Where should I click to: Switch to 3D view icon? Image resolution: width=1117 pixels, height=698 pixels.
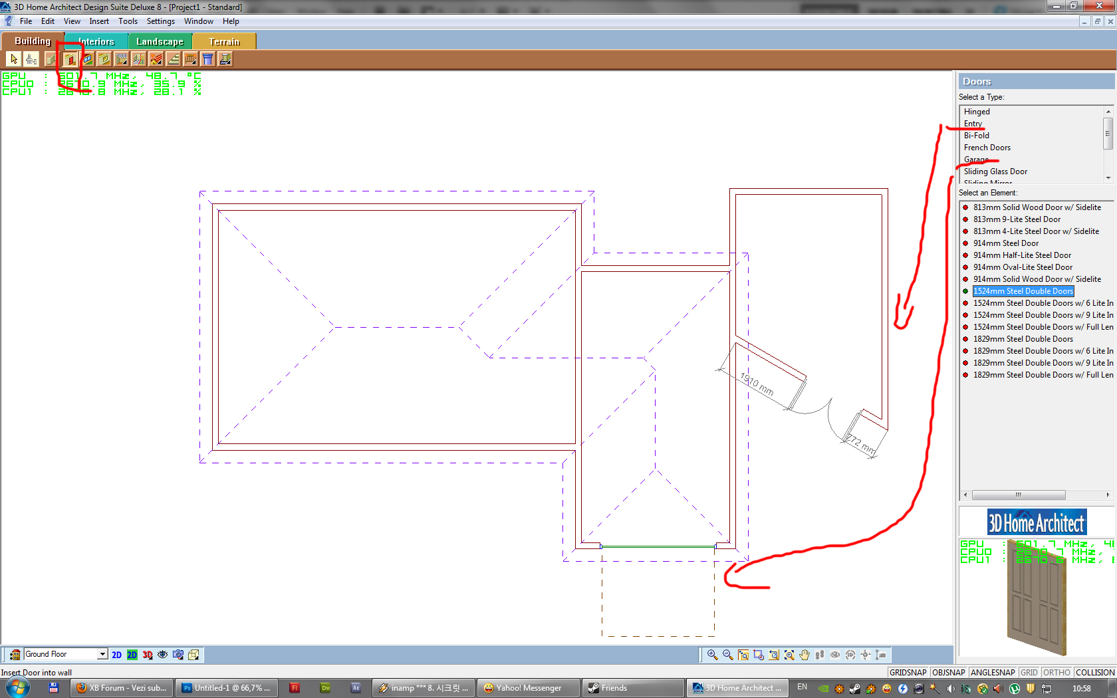tap(147, 655)
